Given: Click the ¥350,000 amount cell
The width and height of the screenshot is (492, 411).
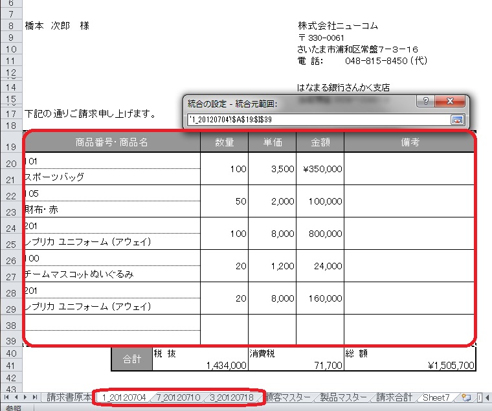Looking at the screenshot, I should (x=320, y=168).
